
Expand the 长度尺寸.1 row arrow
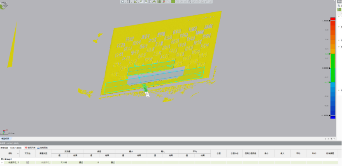[x=2, y=163]
